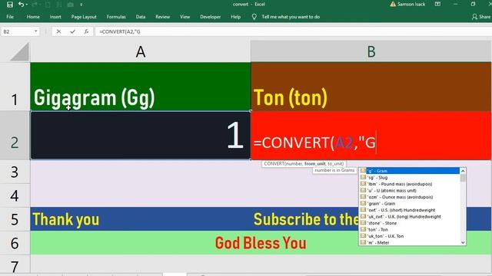Switch to the View tab
The image size is (492, 276).
[184, 17]
